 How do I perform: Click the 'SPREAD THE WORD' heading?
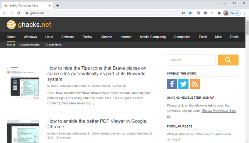coord(181,74)
